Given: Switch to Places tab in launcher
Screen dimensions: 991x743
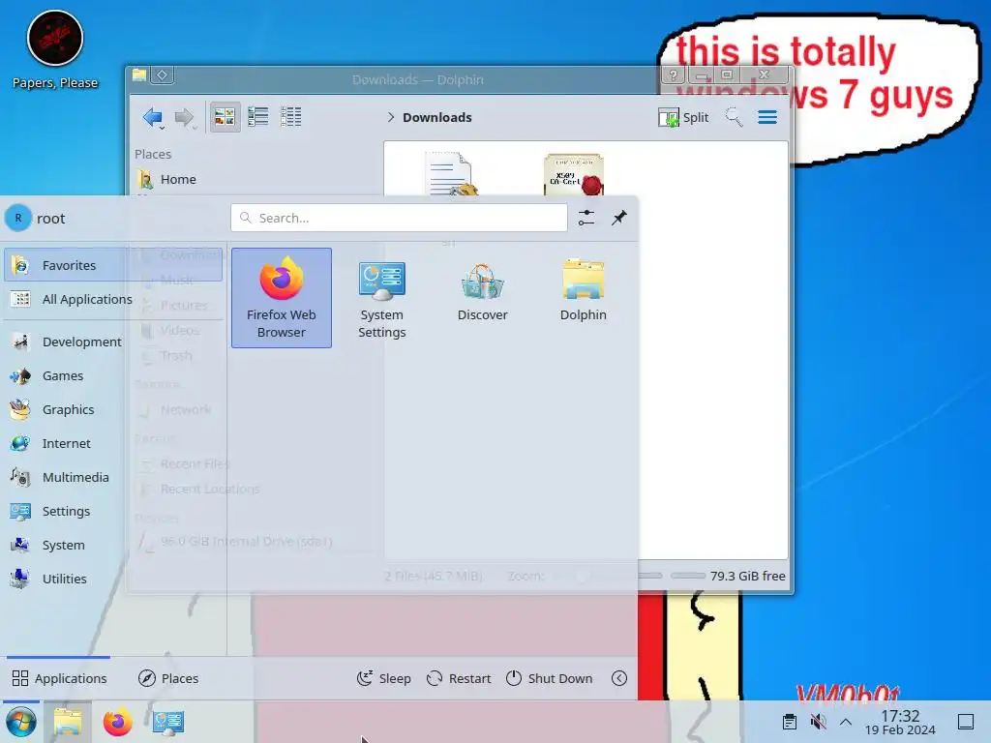Looking at the screenshot, I should point(168,678).
